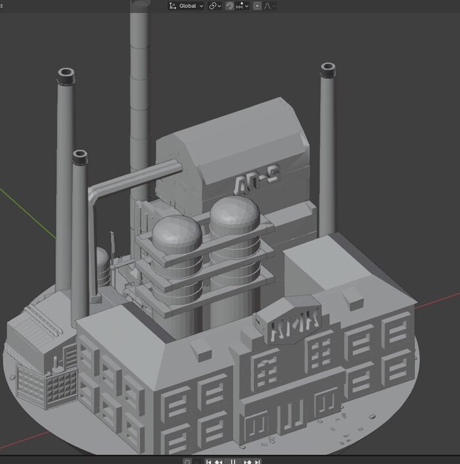Jump to the last frame

(x=258, y=461)
